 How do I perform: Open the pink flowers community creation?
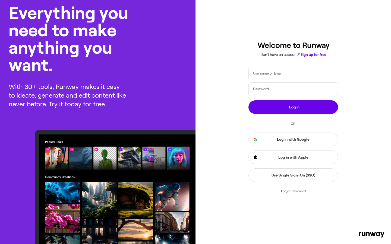click(62, 219)
